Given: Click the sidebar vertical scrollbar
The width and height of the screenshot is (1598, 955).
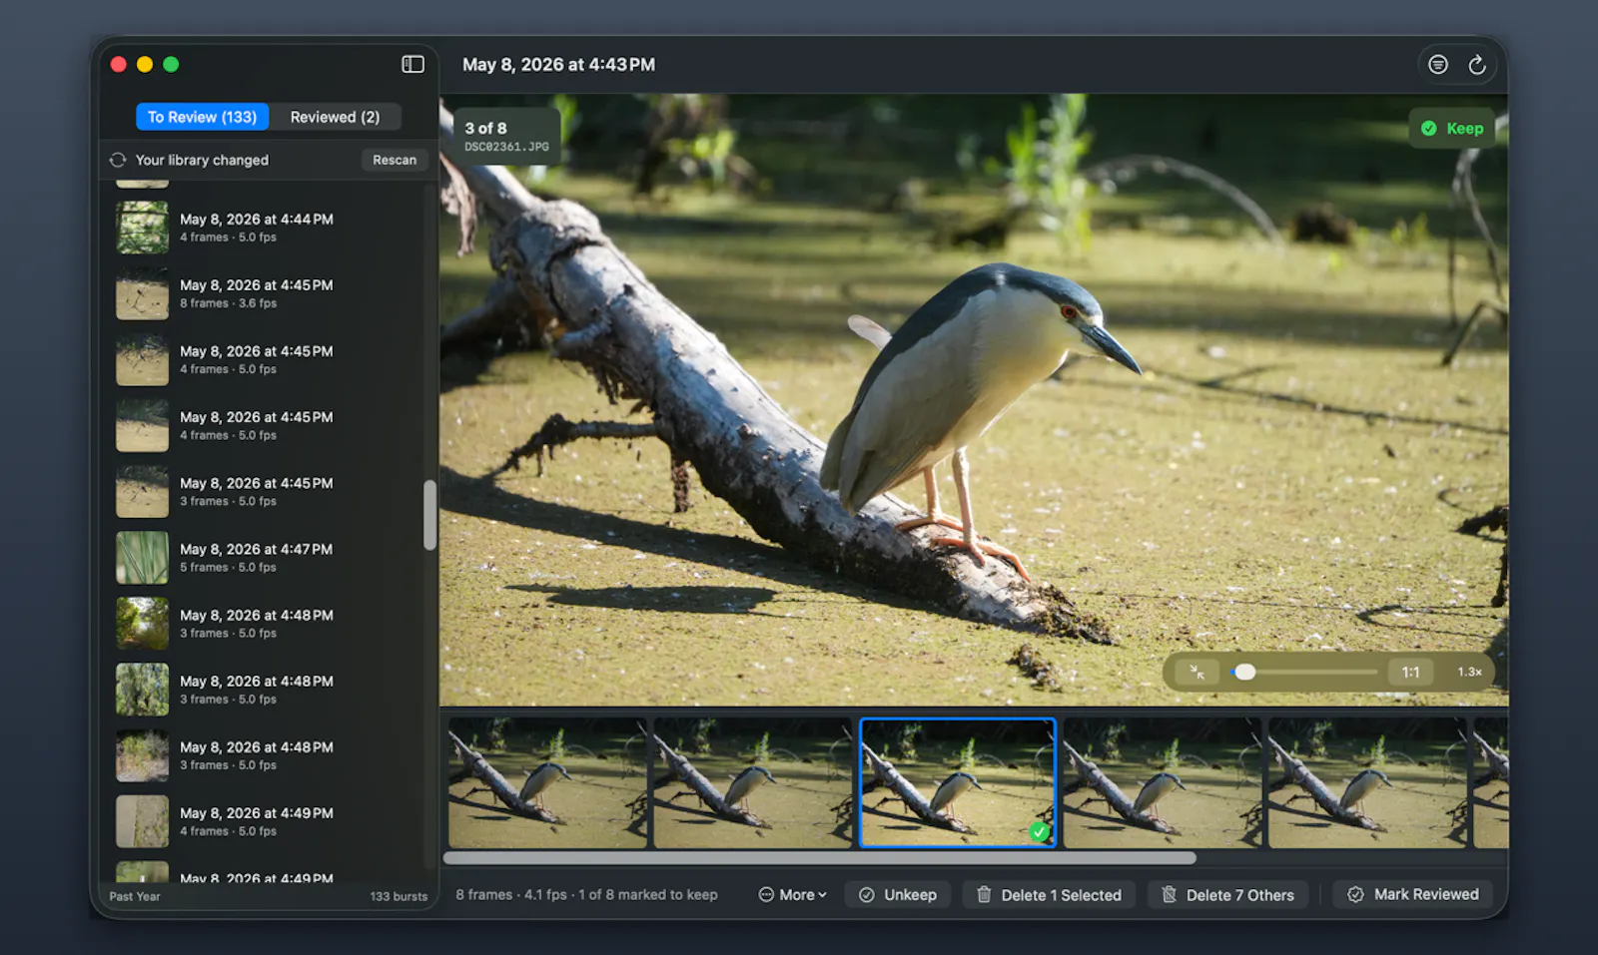Looking at the screenshot, I should click(x=429, y=515).
